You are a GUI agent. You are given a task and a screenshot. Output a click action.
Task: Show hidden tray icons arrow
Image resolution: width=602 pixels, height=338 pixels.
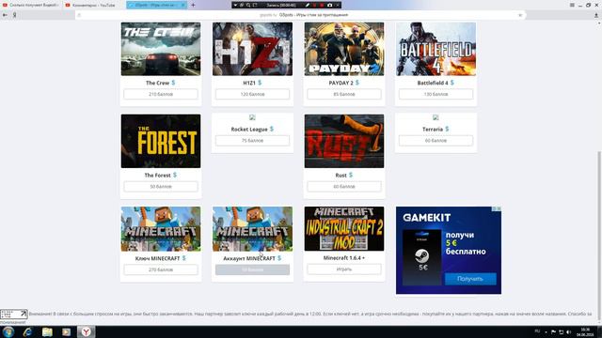[x=546, y=331]
